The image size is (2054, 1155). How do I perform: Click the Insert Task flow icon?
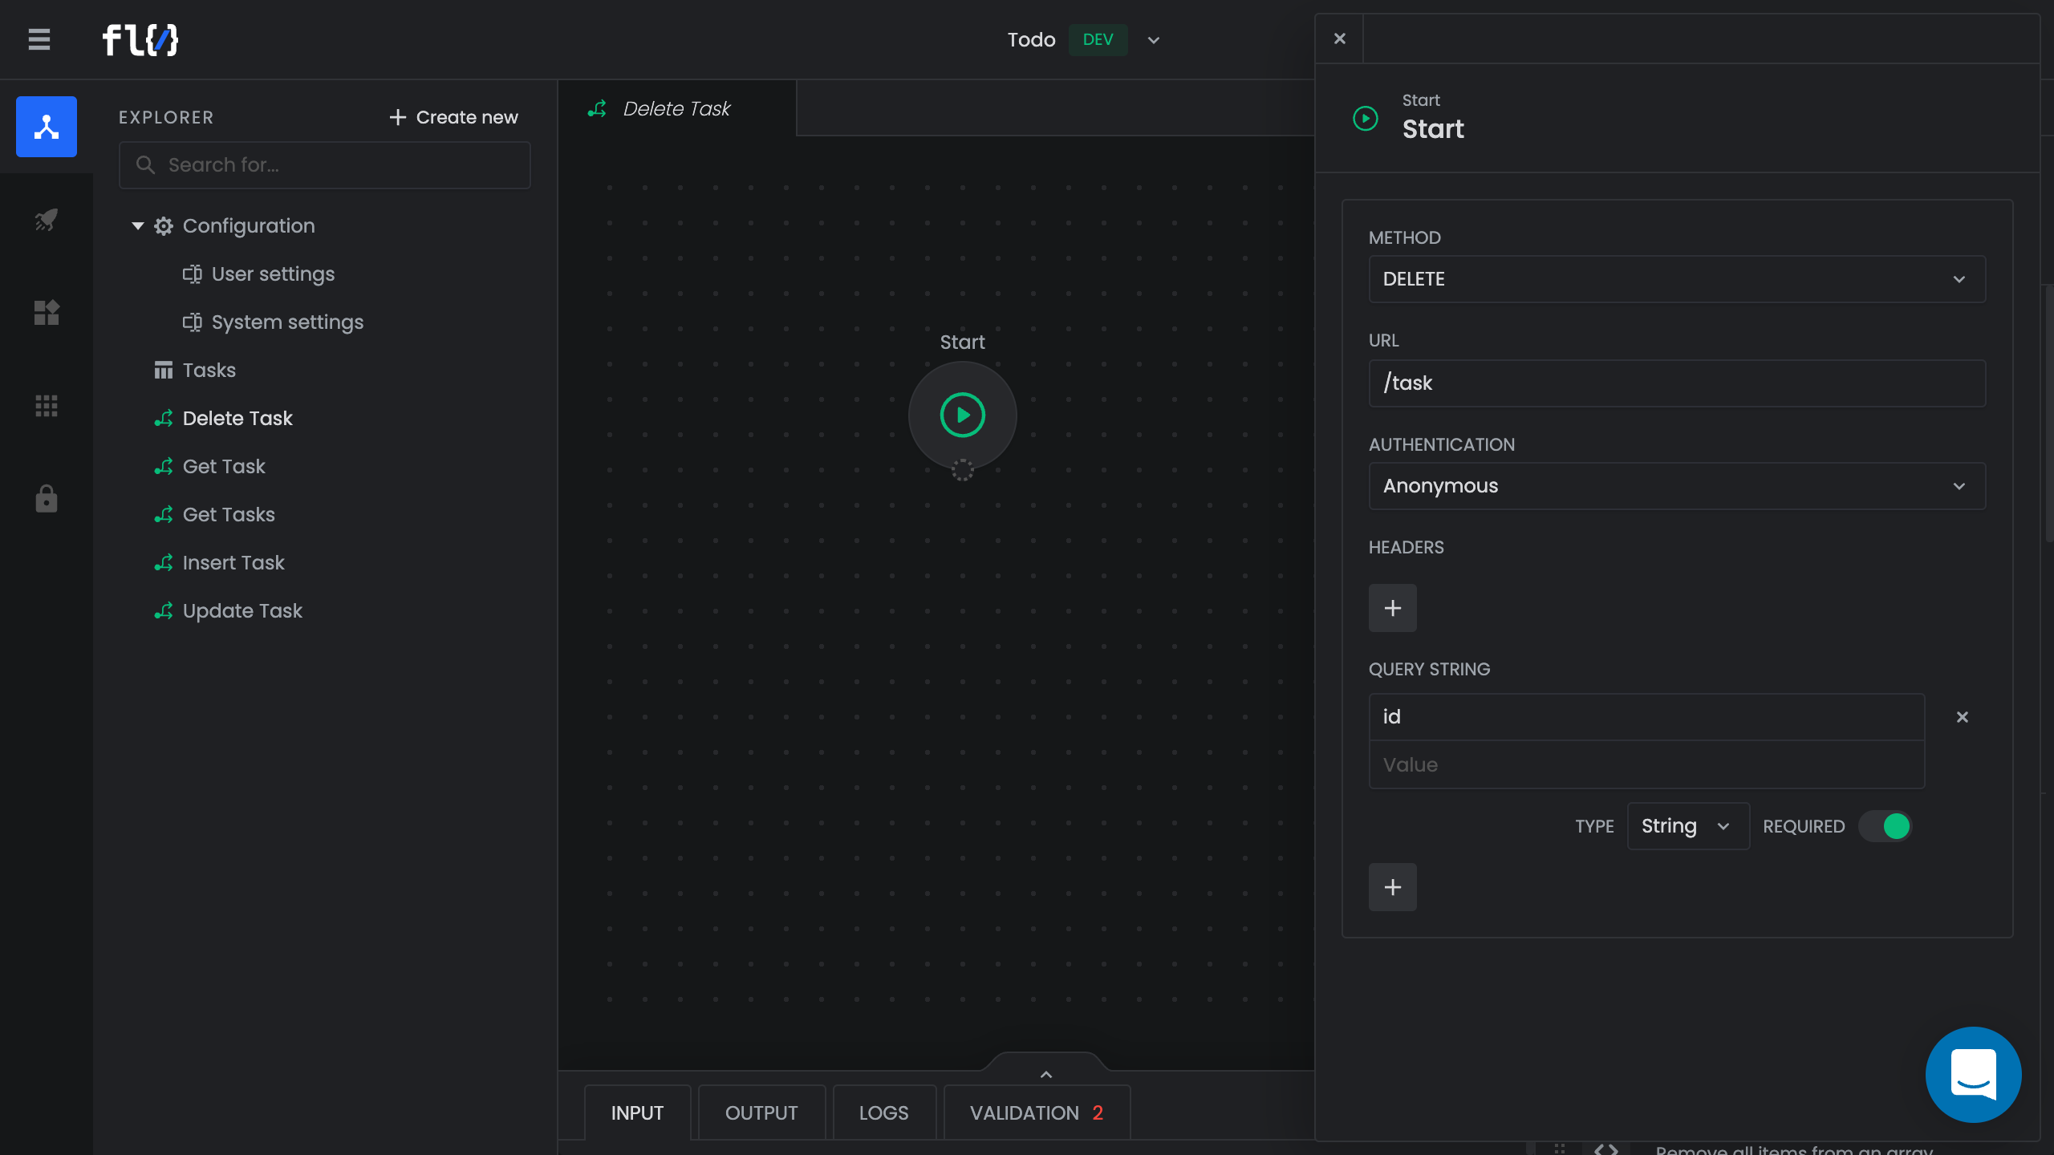coord(164,563)
